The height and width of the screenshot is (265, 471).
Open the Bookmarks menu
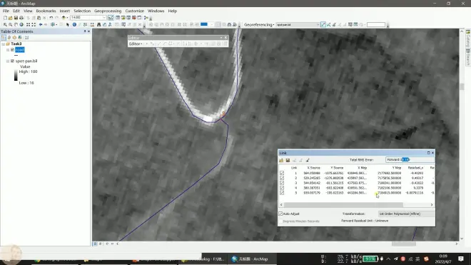[46, 11]
